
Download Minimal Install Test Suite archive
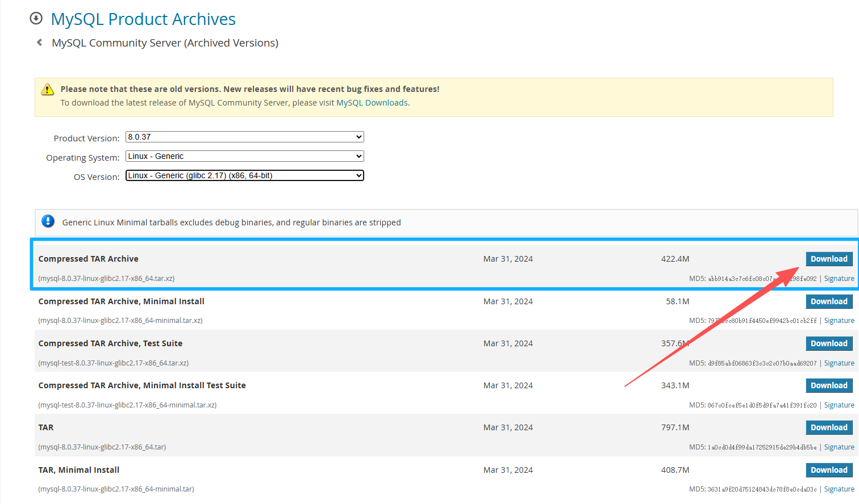[x=829, y=385]
